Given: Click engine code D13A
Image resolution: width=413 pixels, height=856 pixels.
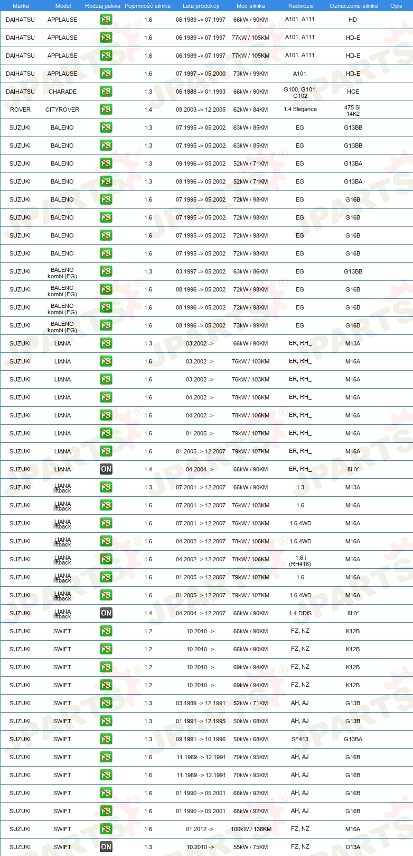Looking at the screenshot, I should (353, 847).
